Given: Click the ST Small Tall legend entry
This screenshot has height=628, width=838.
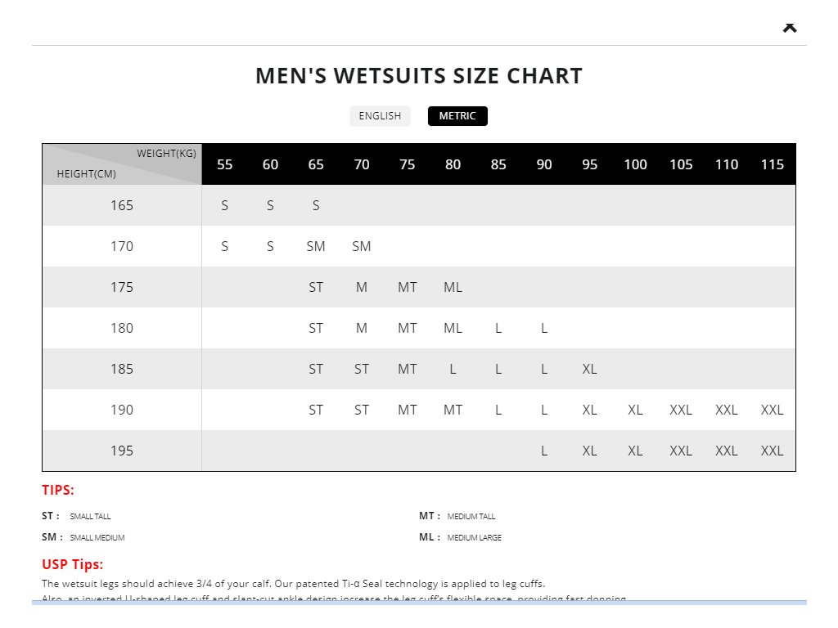Looking at the screenshot, I should point(76,516).
